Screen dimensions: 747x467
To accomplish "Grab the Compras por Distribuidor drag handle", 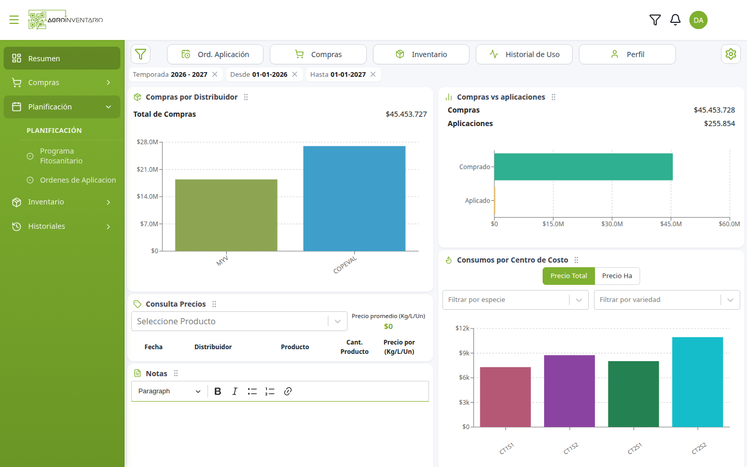I will [246, 97].
